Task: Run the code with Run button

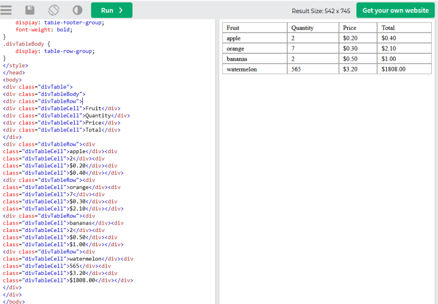Action: coord(112,10)
